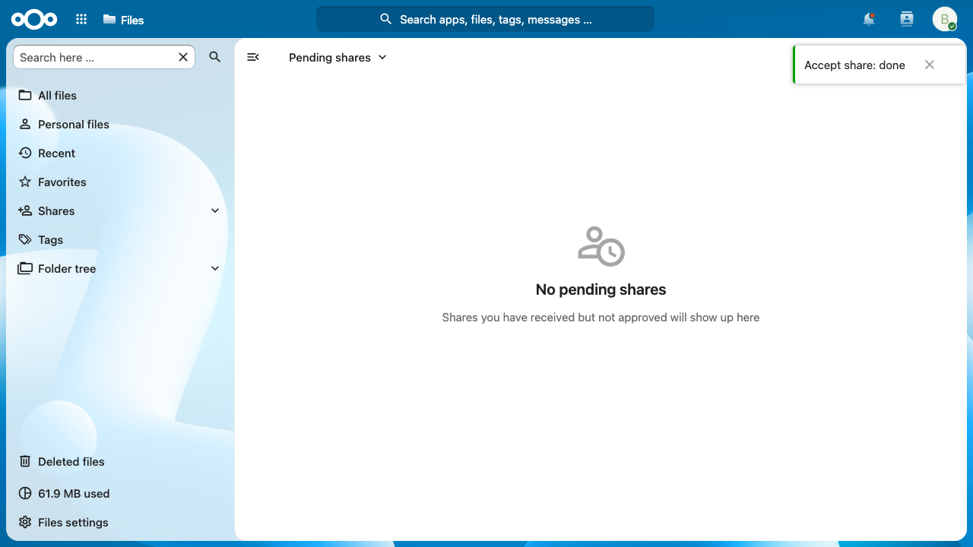Screen dimensions: 973x547
Task: Open the app menu grid icon
Action: 81,20
